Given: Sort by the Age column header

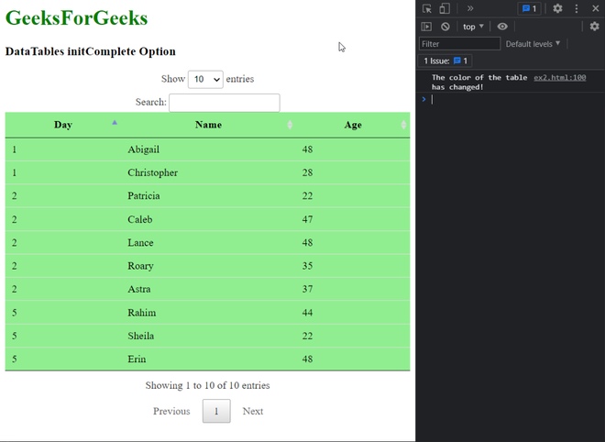Looking at the screenshot, I should click(x=353, y=125).
